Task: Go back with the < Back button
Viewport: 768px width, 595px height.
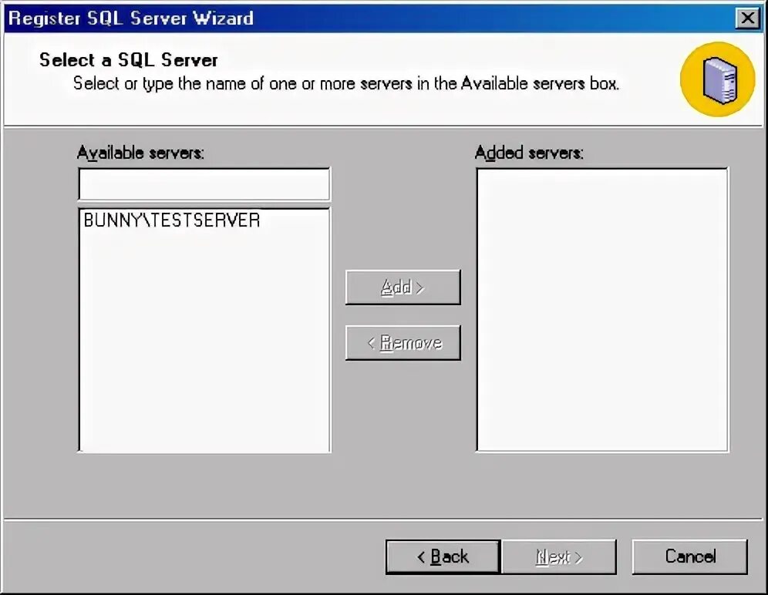Action: point(443,556)
